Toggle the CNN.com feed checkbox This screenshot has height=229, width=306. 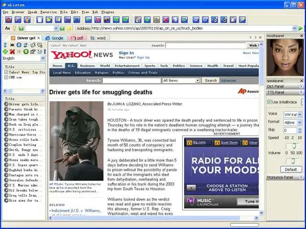(6, 77)
